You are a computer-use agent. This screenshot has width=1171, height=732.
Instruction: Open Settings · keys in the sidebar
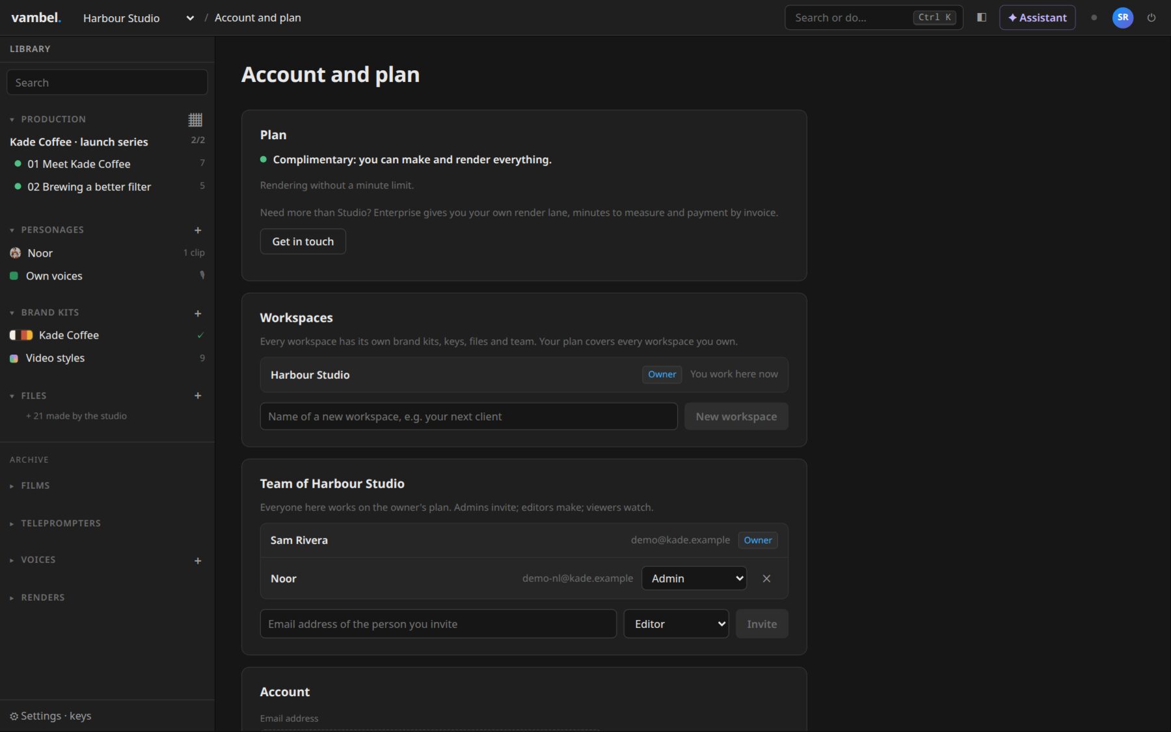tap(51, 716)
